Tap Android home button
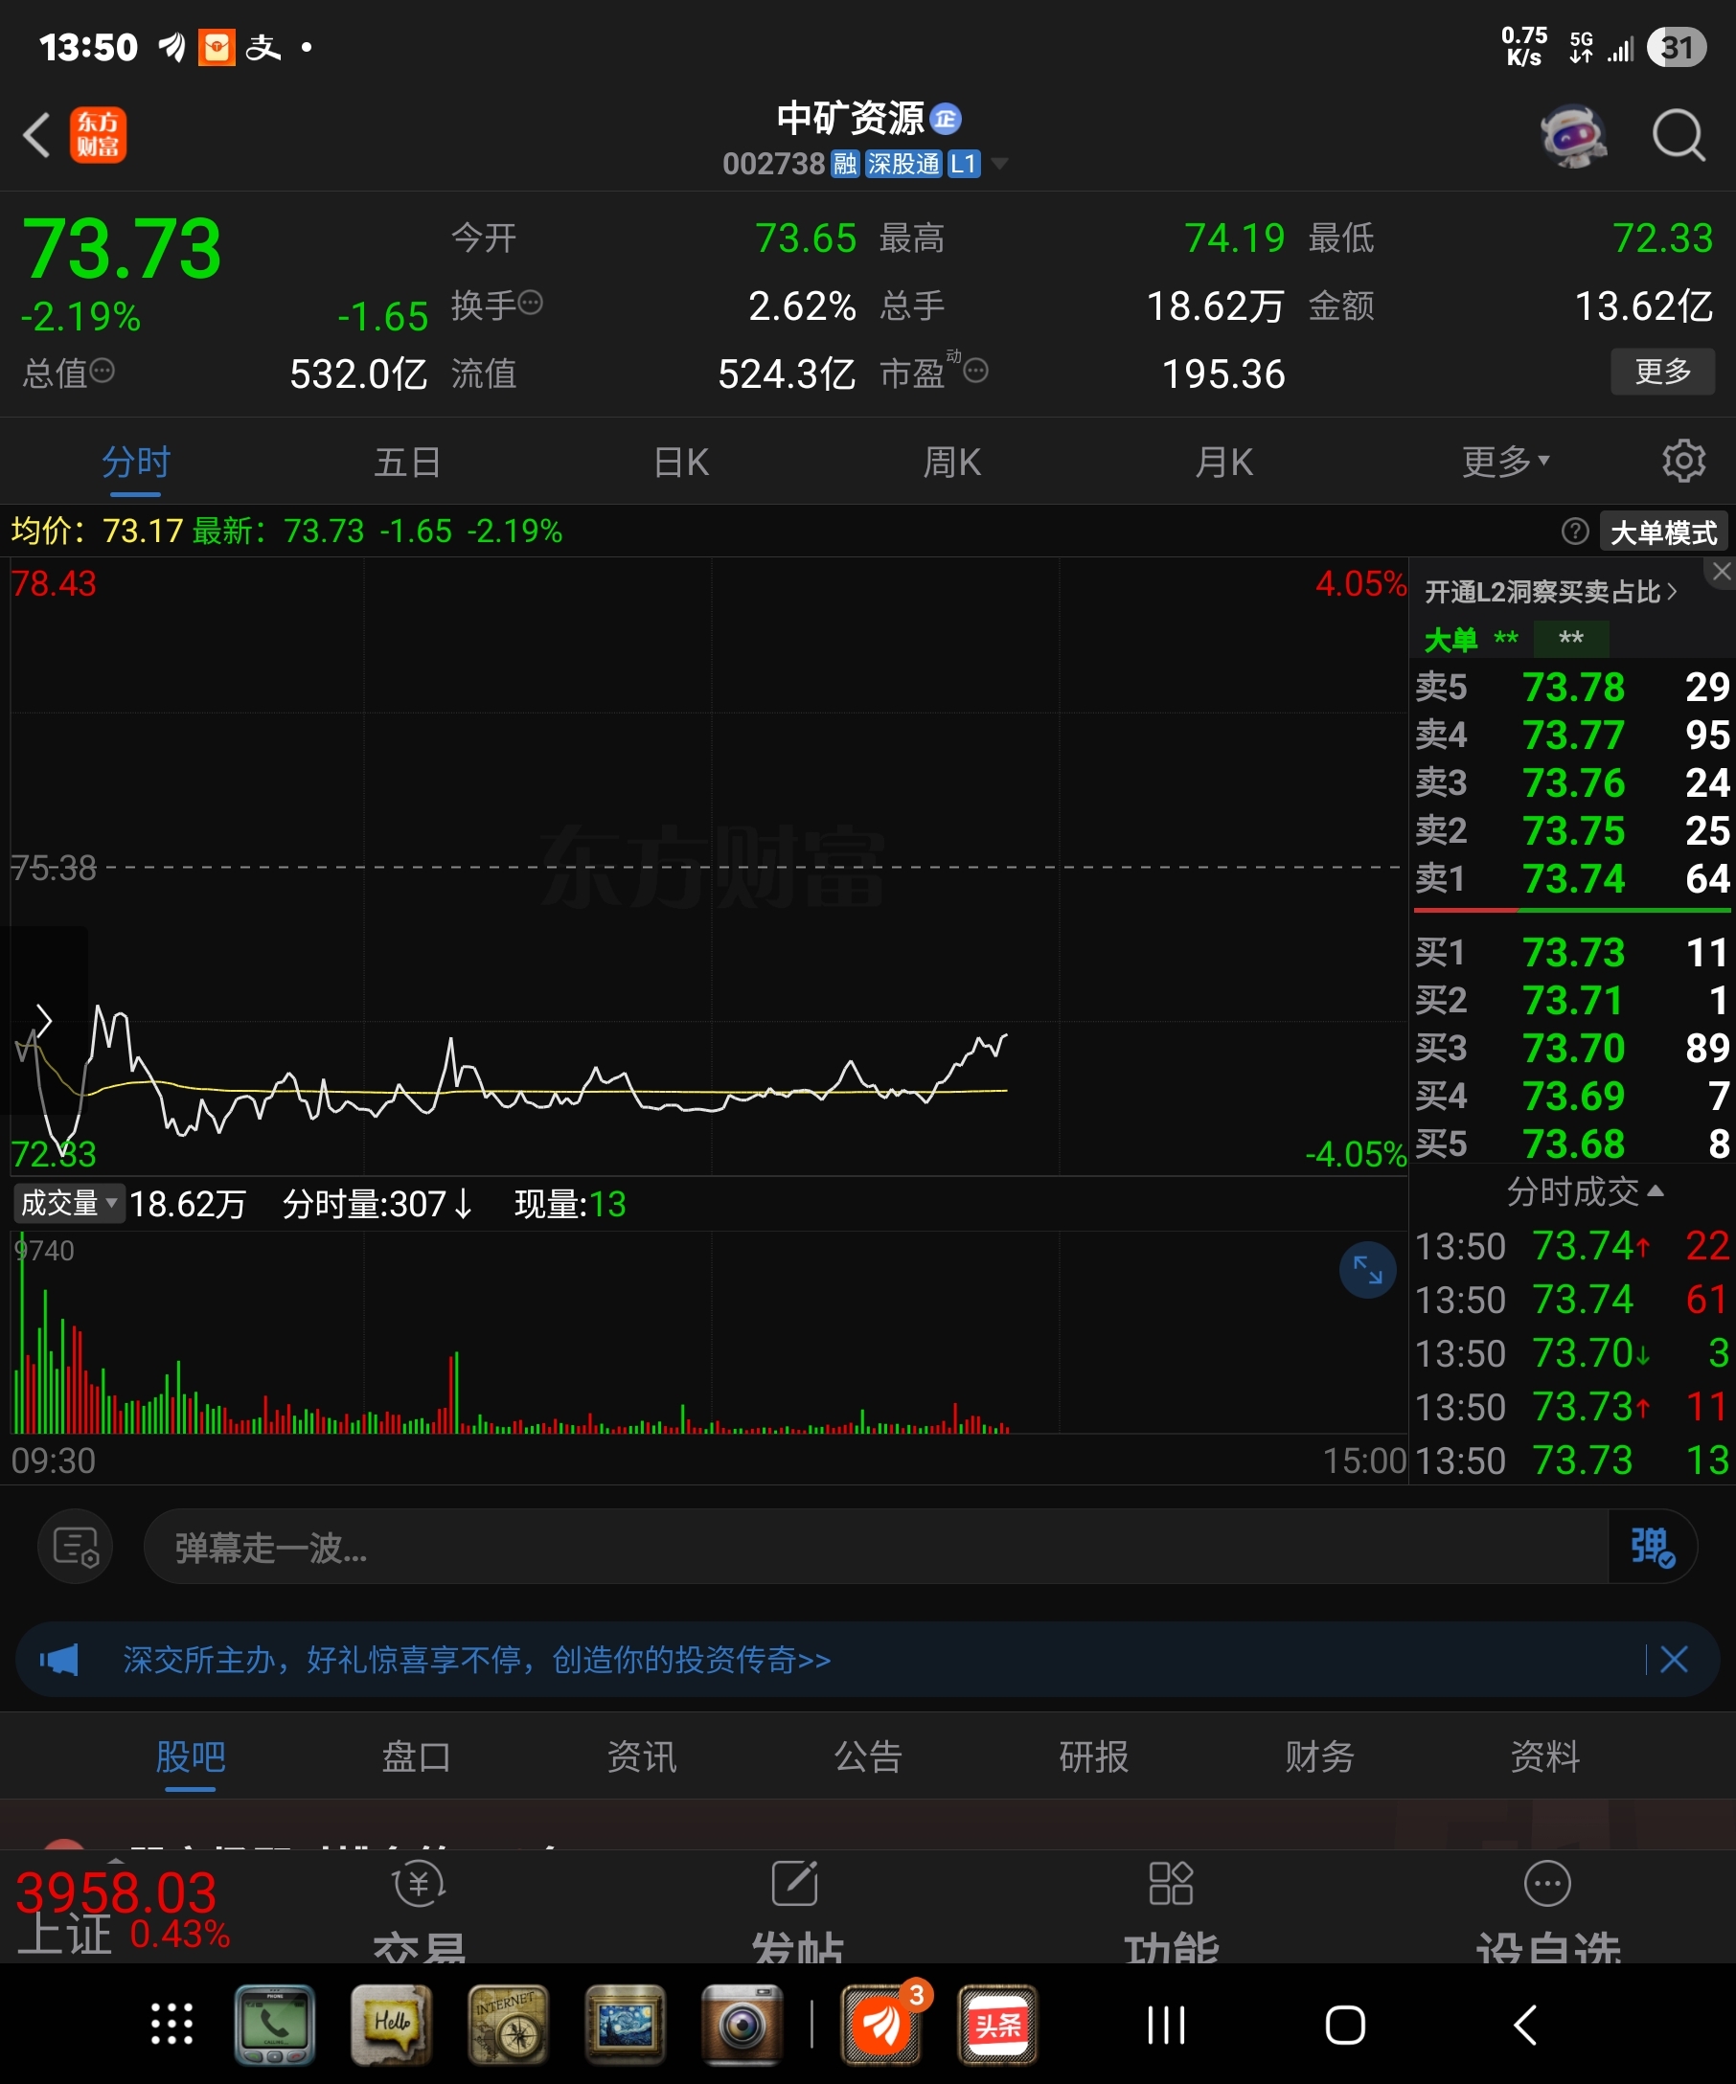The image size is (1736, 2084). 1345,2025
